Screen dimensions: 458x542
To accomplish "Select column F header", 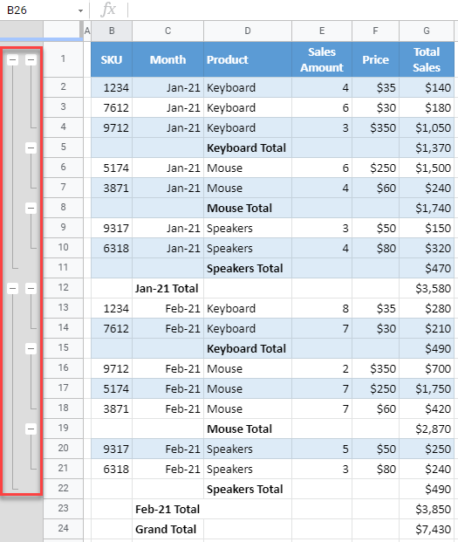I will point(375,31).
